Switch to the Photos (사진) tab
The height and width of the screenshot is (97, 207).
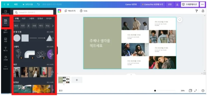pos(24,18)
